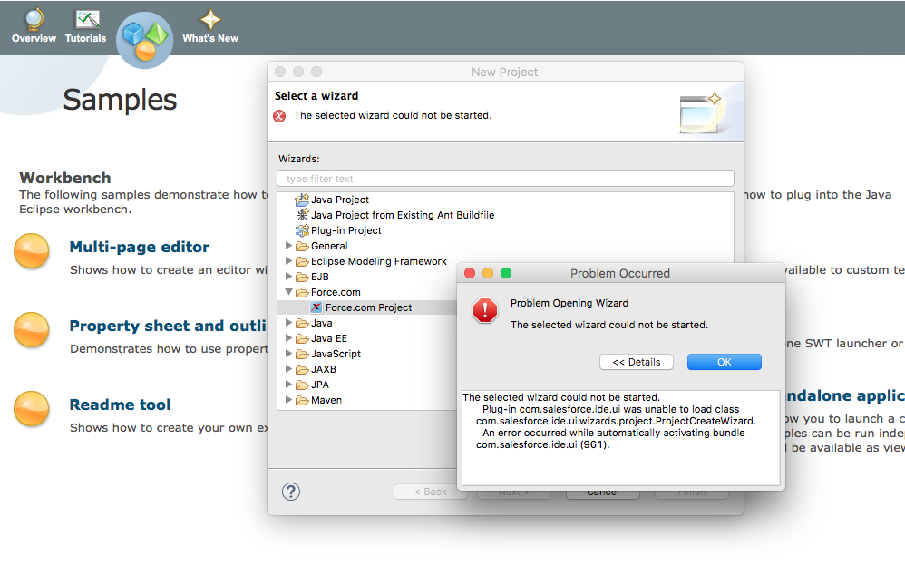This screenshot has width=905, height=585.
Task: Click the Ant Buildfile project icon
Action: click(x=303, y=215)
